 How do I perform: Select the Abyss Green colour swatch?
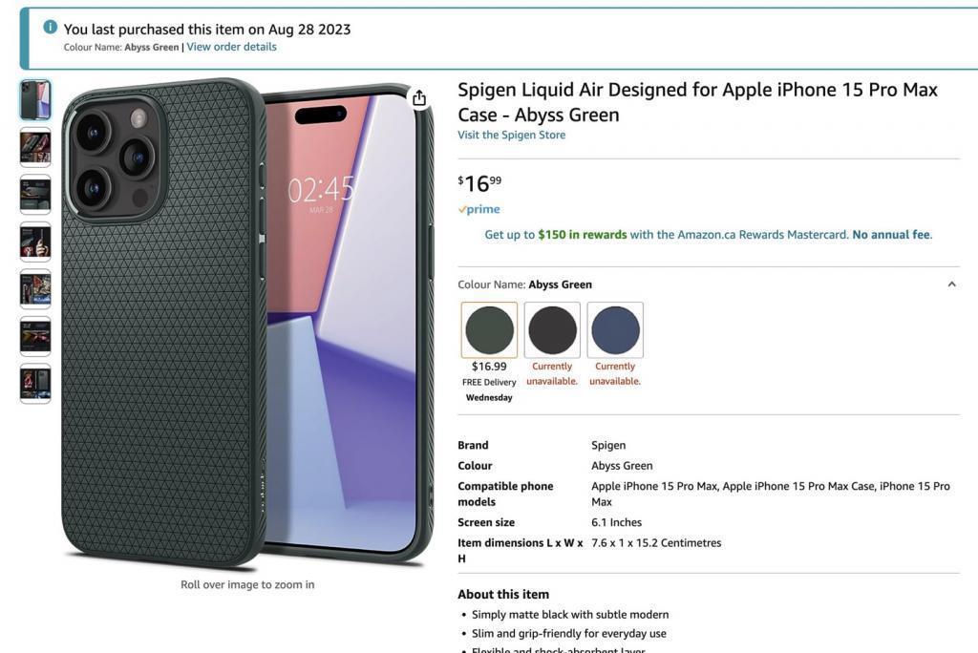[489, 331]
